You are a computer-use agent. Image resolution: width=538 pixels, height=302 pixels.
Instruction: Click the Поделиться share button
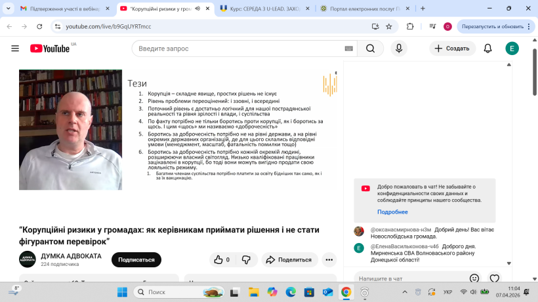click(x=289, y=260)
